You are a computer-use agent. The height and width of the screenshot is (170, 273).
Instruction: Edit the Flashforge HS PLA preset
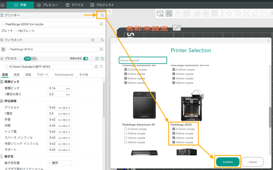[101, 49]
